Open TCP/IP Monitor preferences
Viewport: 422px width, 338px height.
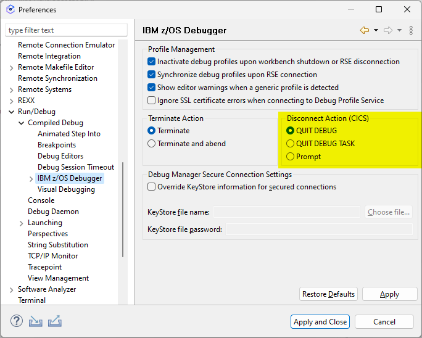pyautogui.click(x=53, y=256)
